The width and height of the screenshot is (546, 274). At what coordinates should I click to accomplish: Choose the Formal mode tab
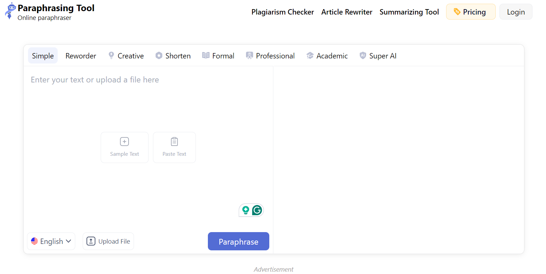tap(218, 56)
